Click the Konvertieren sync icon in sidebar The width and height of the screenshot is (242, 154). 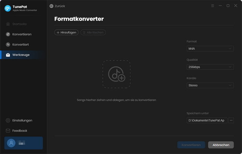(8, 34)
